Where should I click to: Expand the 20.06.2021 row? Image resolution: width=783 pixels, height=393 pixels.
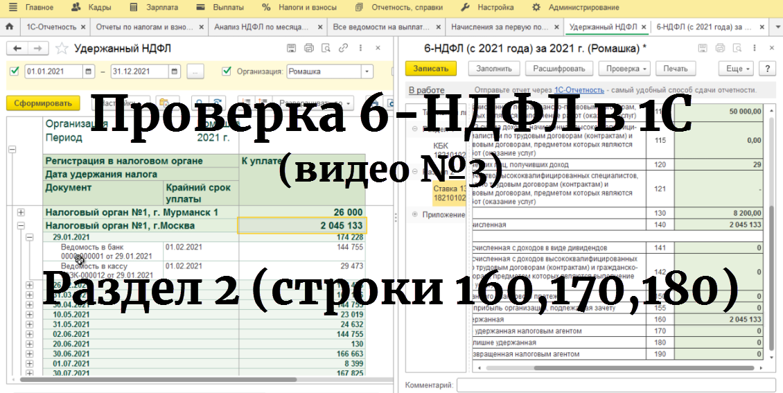coord(30,344)
